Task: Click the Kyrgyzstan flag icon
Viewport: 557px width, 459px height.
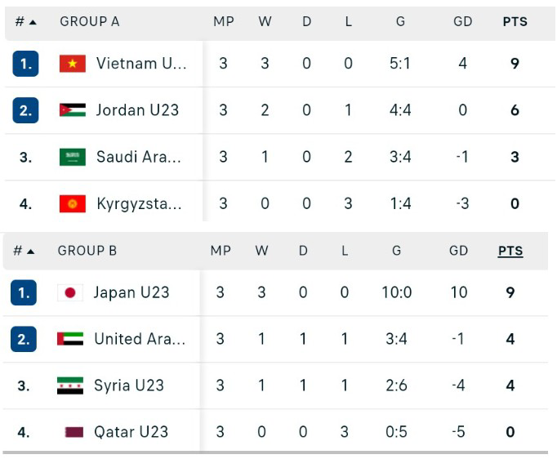Action: coord(73,203)
